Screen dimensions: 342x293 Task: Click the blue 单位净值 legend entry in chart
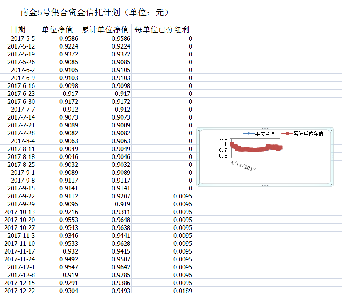(259, 134)
